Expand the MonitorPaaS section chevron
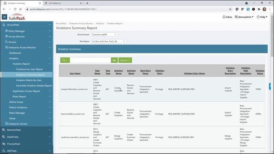The height and width of the screenshot is (154, 274). coord(50,130)
